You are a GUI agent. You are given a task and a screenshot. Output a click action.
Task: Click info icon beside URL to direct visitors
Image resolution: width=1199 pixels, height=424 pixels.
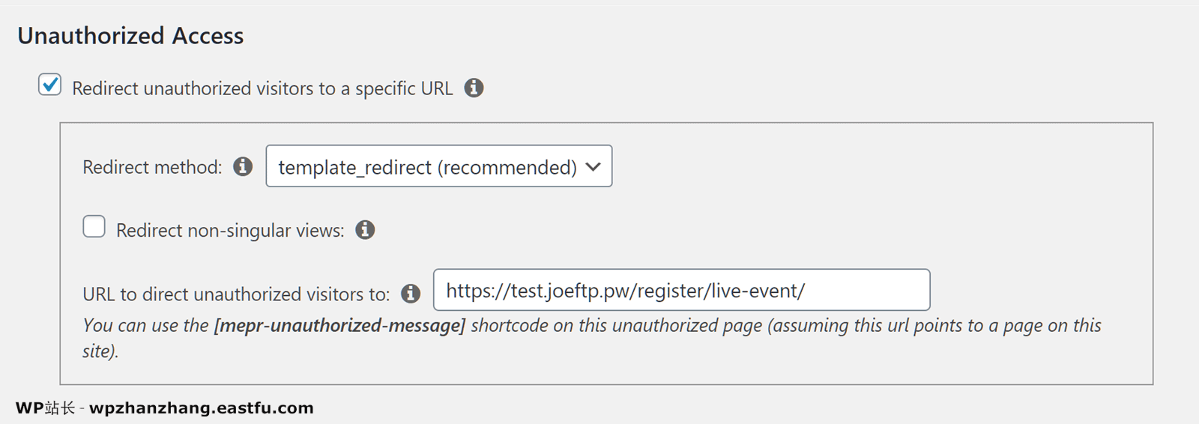(411, 294)
